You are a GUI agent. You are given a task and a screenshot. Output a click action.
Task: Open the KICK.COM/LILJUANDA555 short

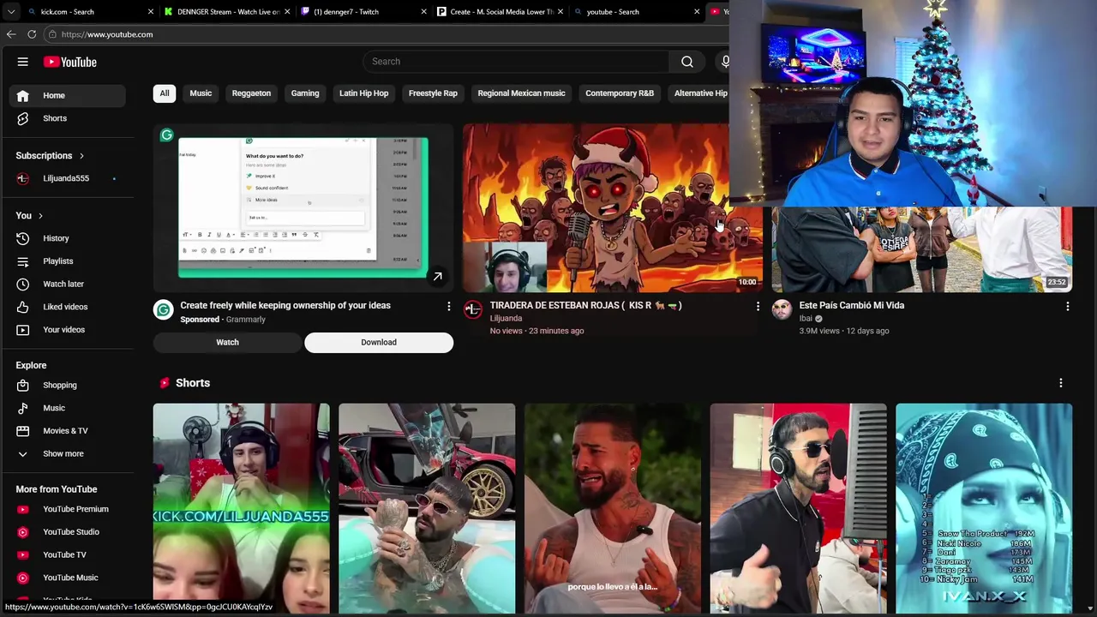click(241, 509)
